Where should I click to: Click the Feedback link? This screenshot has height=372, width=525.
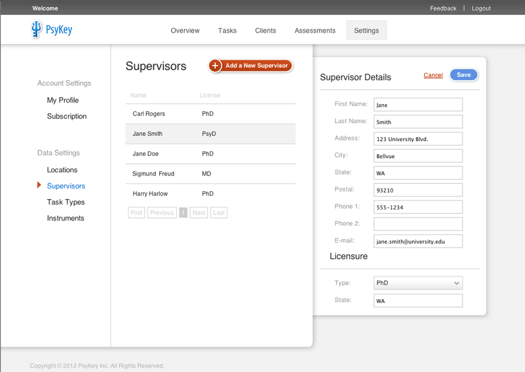click(x=443, y=8)
